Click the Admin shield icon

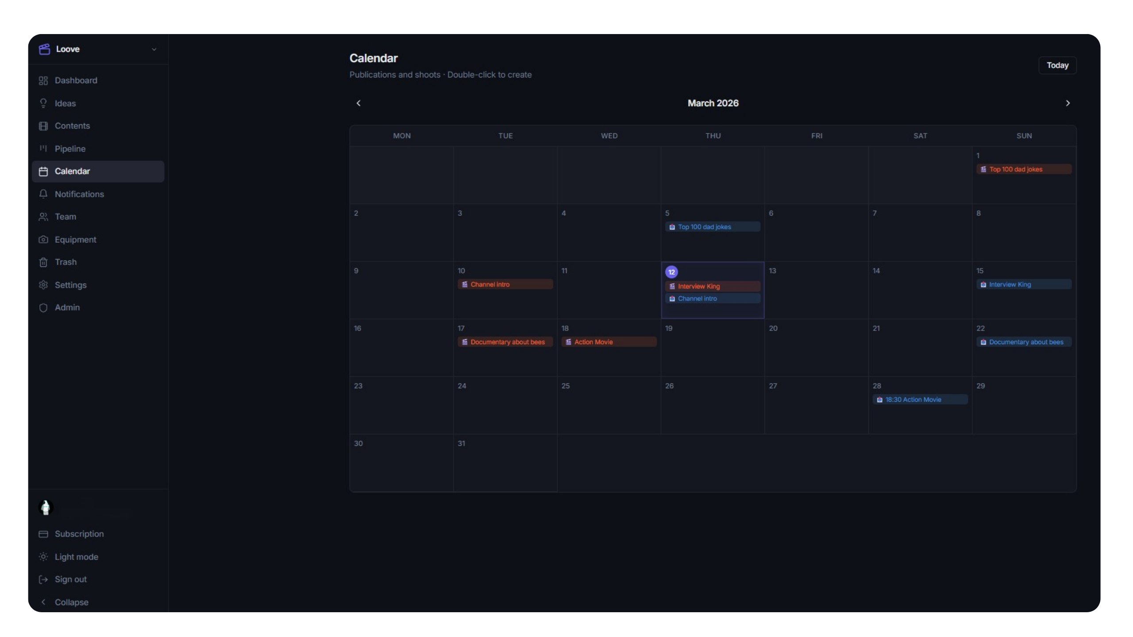tap(43, 307)
